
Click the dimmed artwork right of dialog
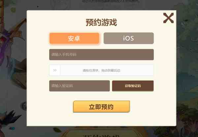[187, 68]
